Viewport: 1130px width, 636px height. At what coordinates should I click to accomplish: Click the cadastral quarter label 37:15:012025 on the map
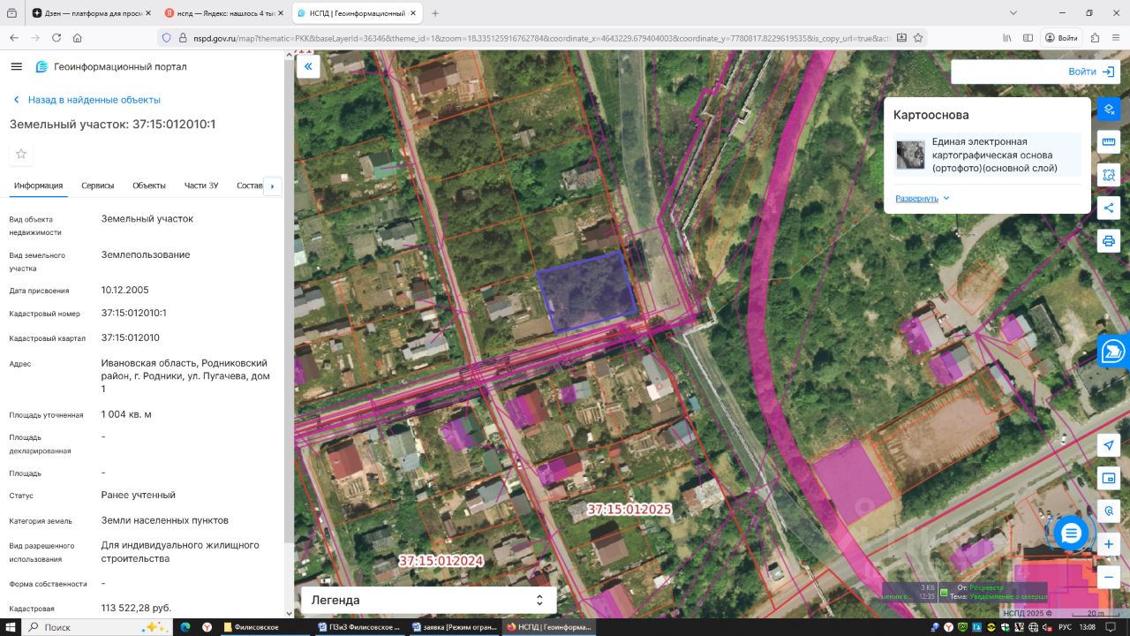tap(629, 510)
